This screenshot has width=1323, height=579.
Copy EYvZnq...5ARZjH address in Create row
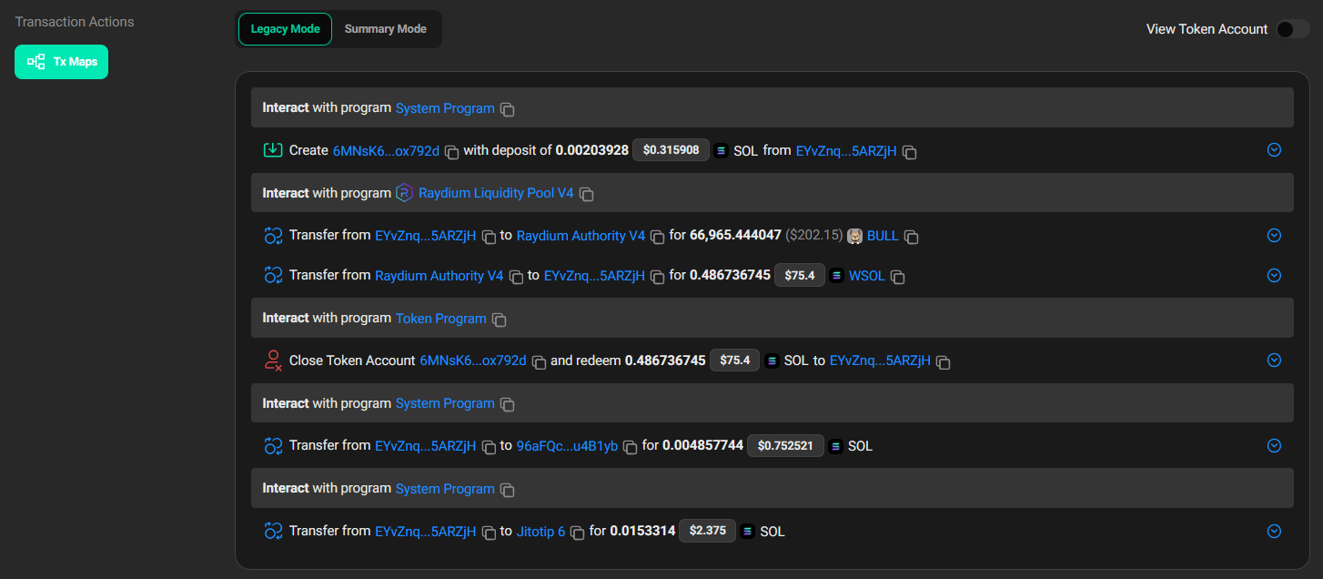click(x=909, y=152)
